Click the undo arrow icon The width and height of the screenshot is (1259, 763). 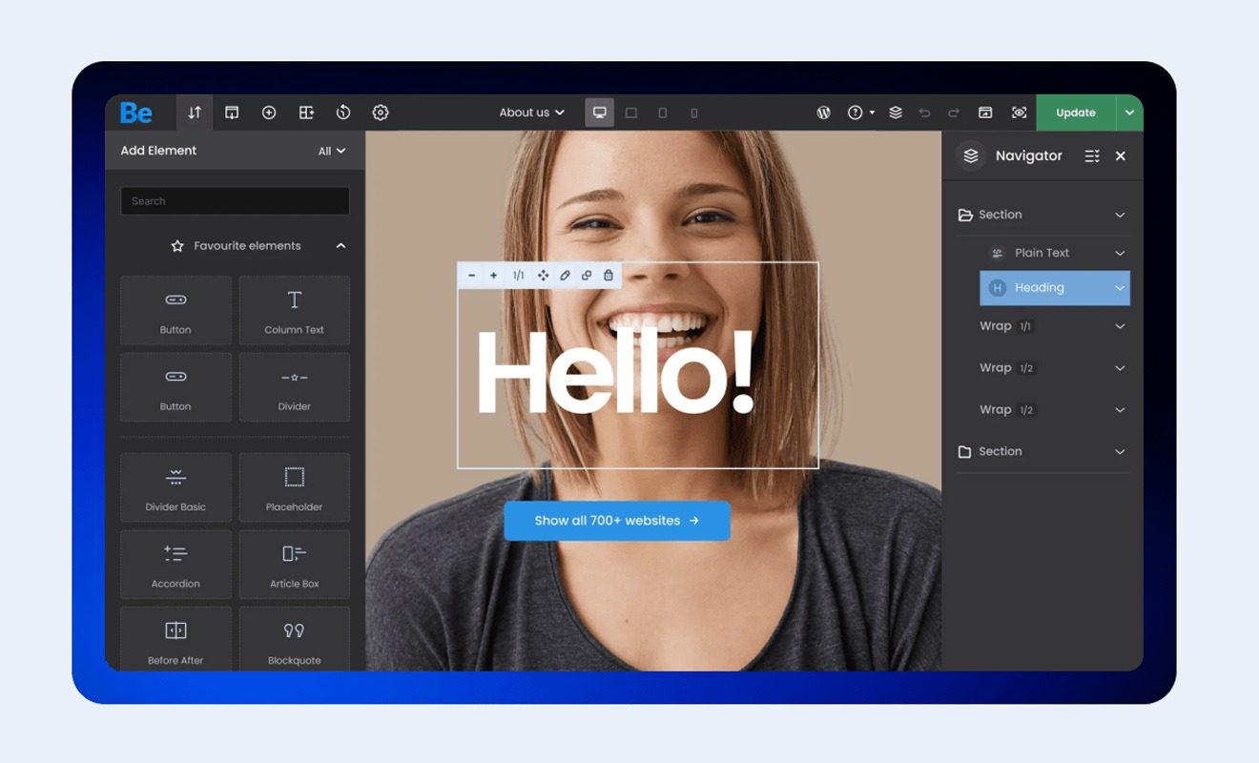[924, 113]
